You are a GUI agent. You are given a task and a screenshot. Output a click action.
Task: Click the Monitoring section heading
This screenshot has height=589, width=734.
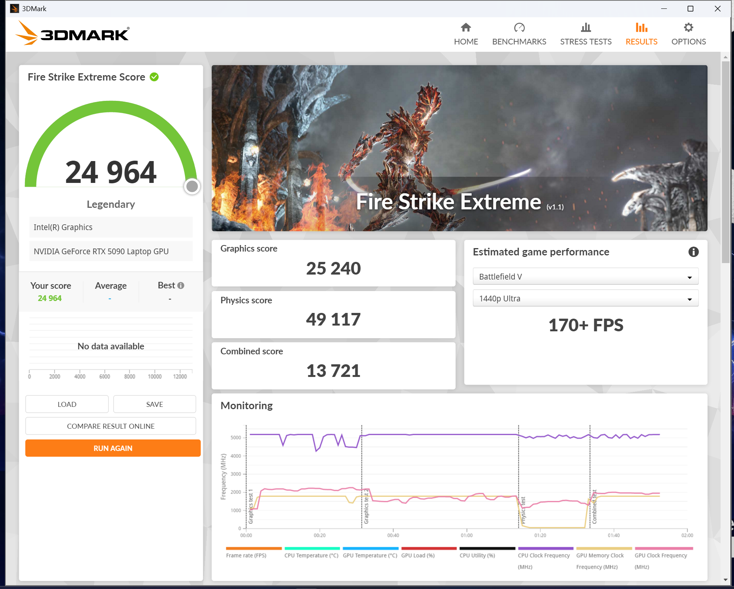coord(247,405)
